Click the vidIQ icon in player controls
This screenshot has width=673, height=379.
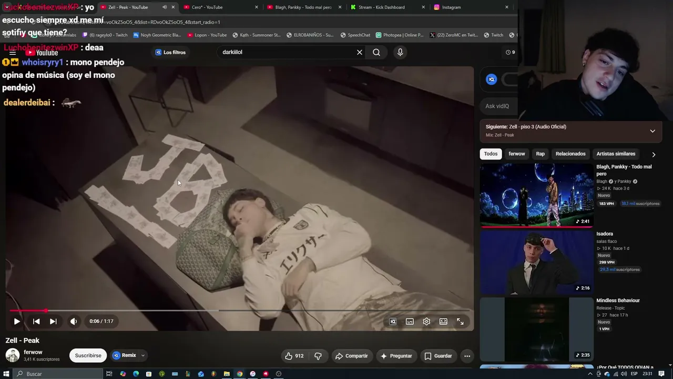(393, 322)
